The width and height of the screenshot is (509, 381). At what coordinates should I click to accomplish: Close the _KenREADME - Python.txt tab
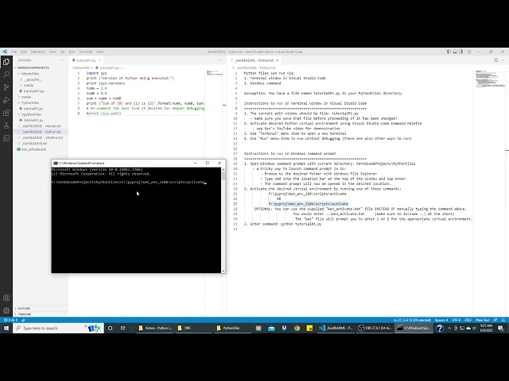[278, 60]
